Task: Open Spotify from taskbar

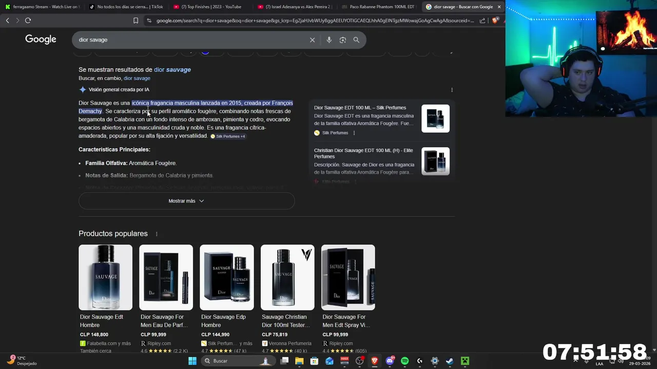Action: pos(404,361)
